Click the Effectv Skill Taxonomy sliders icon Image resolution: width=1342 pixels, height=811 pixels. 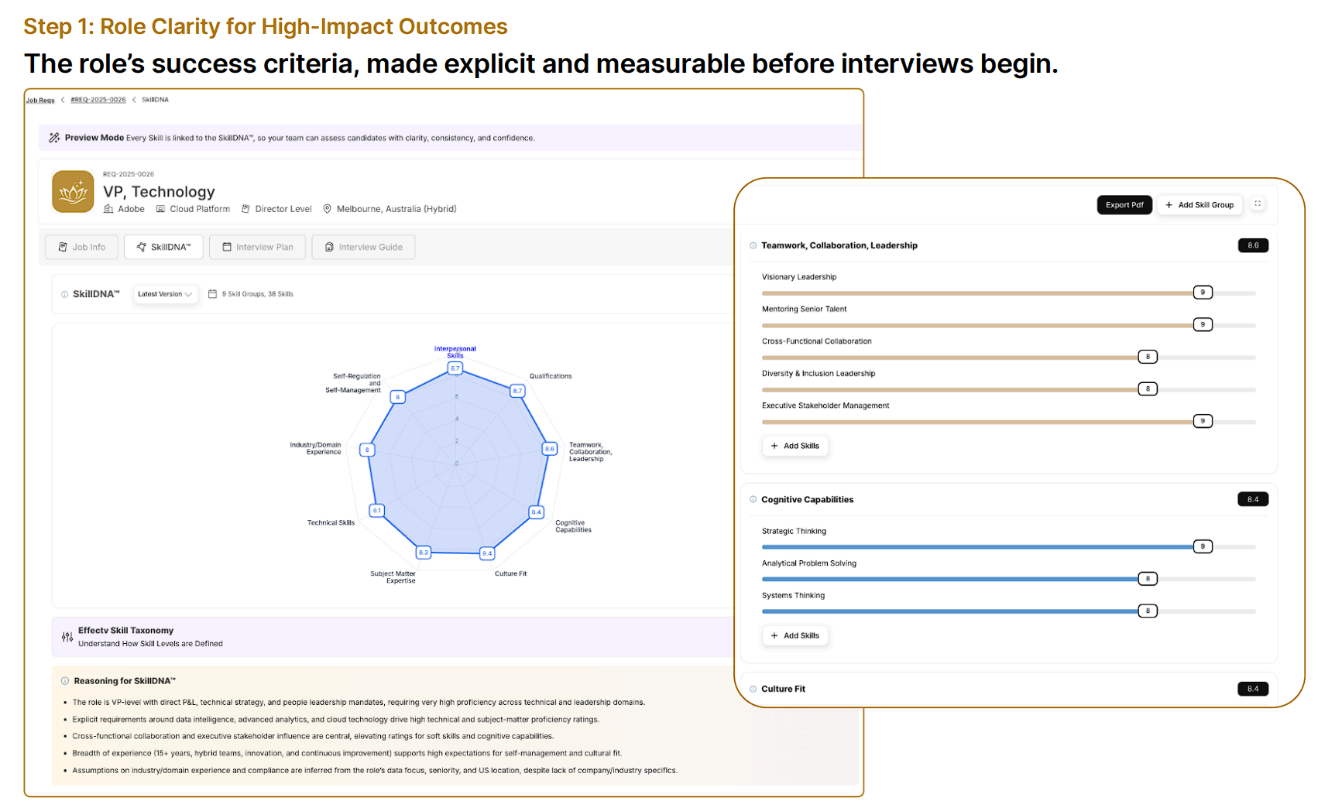click(67, 637)
